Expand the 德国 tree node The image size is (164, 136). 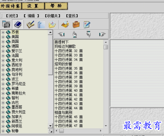[x=3, y=46]
